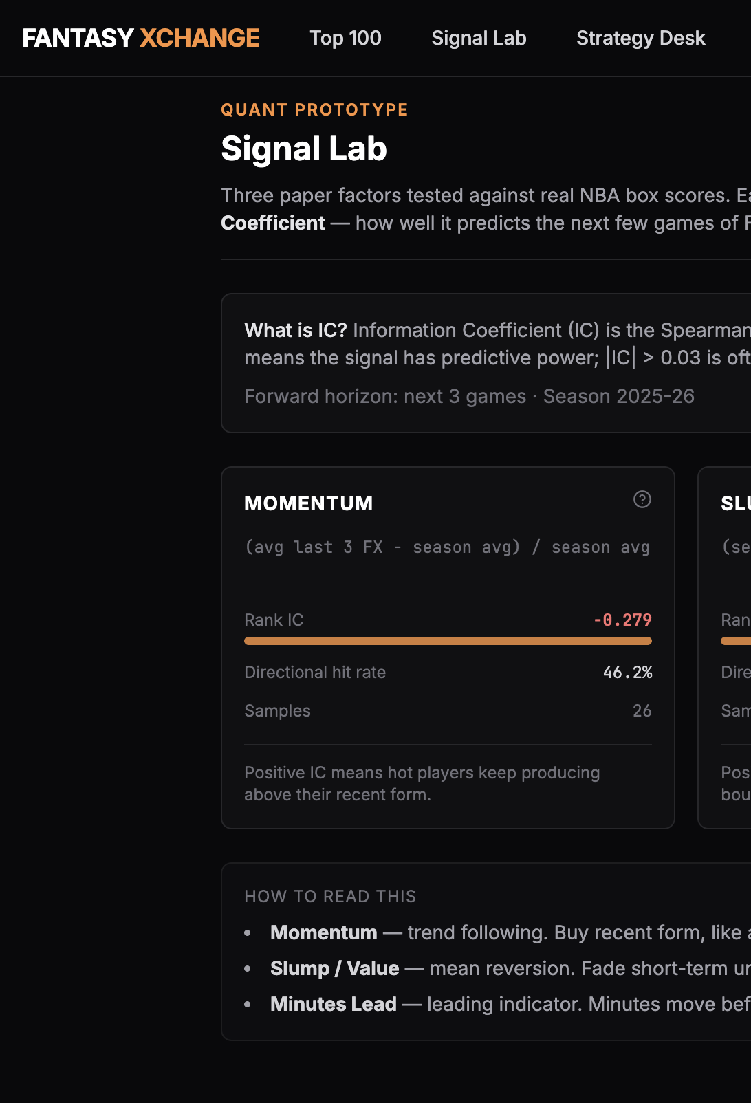This screenshot has height=1103, width=751.
Task: Click the Samples count 26
Action: (x=642, y=710)
